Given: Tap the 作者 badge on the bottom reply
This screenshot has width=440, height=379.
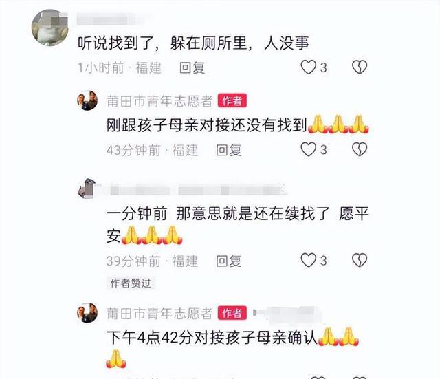Looking at the screenshot, I should [232, 313].
